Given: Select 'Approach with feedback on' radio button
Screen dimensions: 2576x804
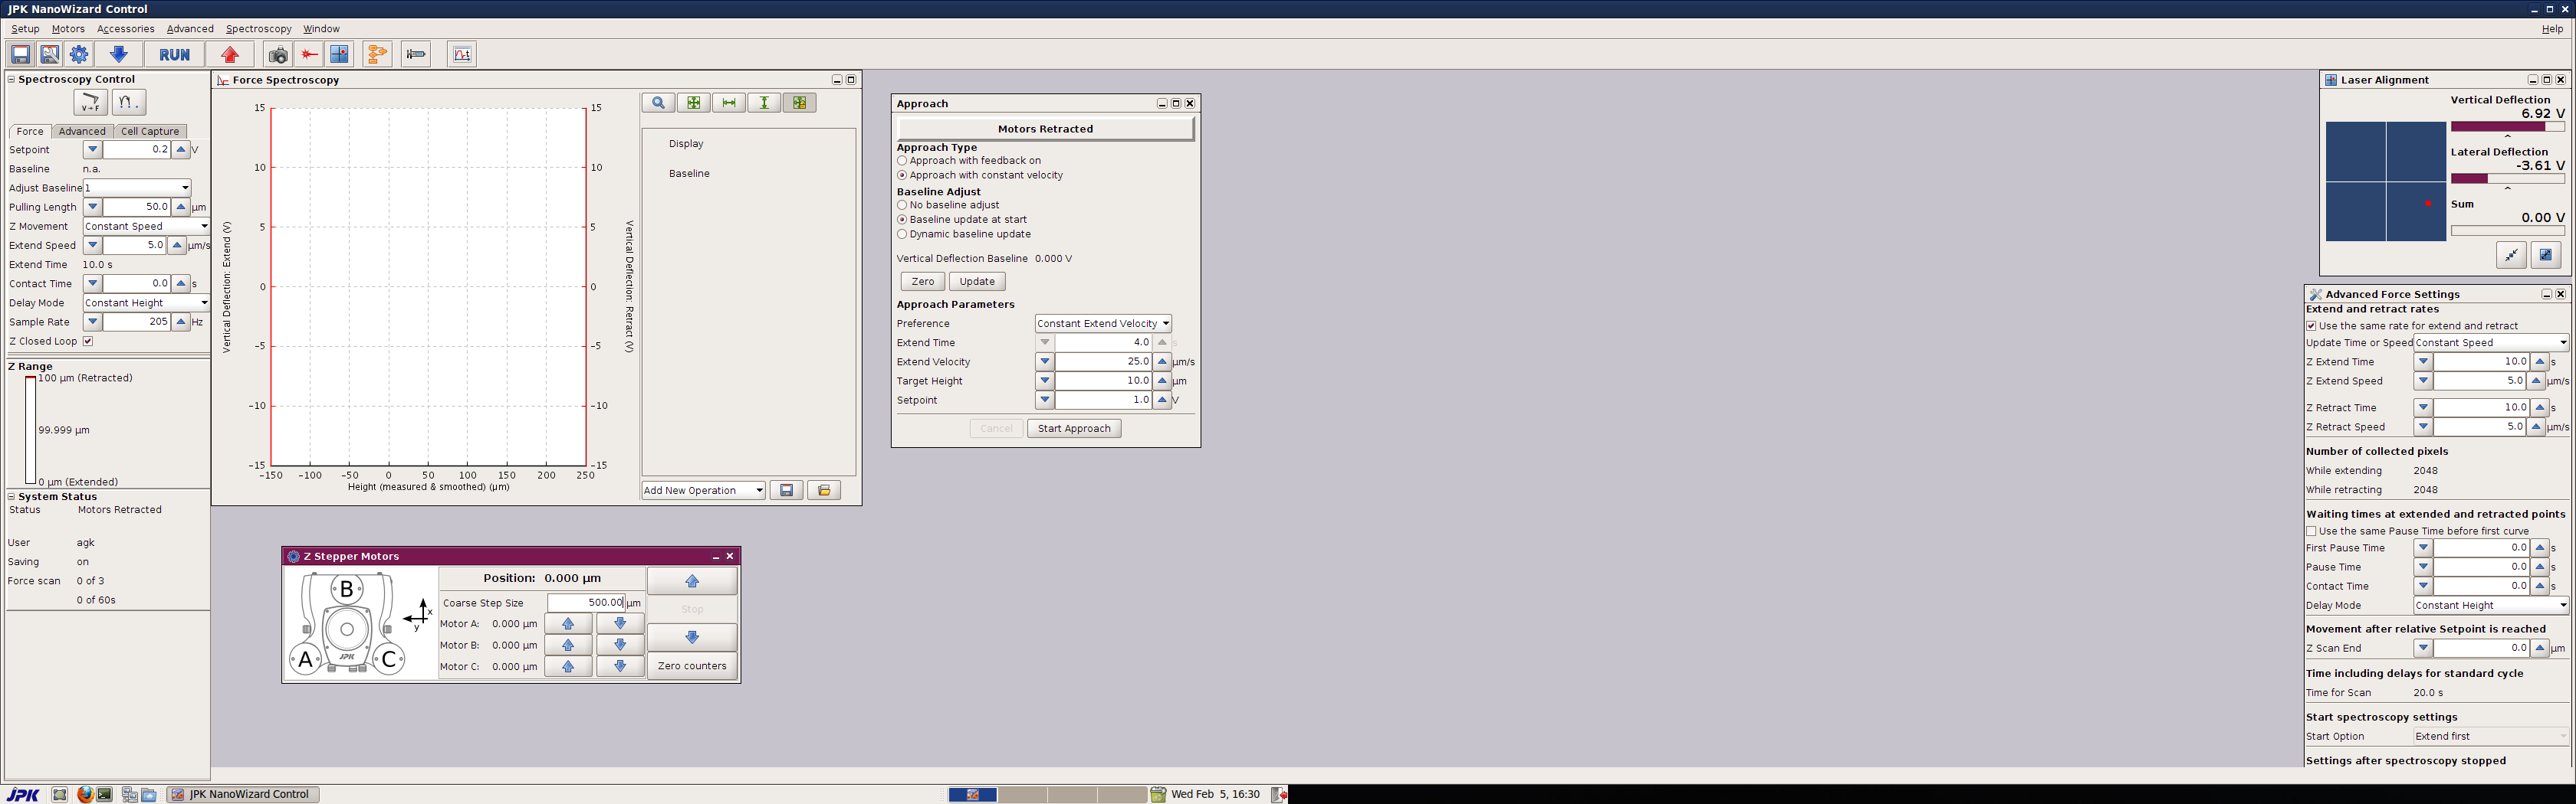Looking at the screenshot, I should pyautogui.click(x=902, y=161).
